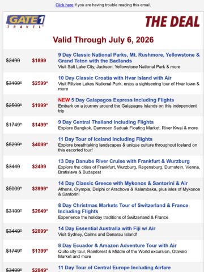
Task: Select 9 Day Central Thailand Including Flights
Action: pos(106,122)
